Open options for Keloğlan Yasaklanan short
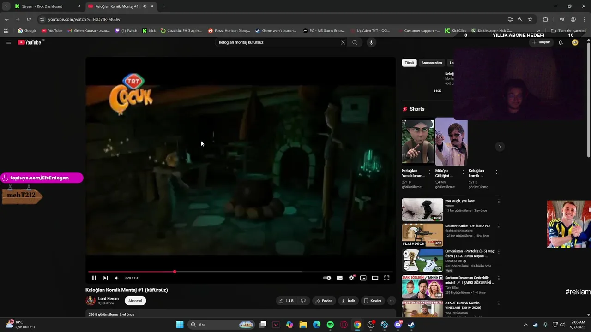The width and height of the screenshot is (591, 332). pos(430,172)
